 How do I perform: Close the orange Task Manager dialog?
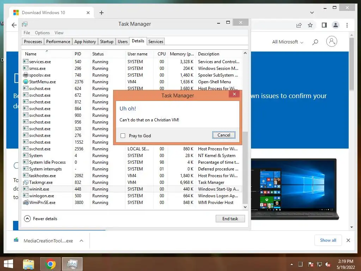(x=234, y=94)
